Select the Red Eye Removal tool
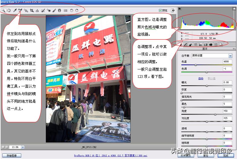 coord(49,10)
